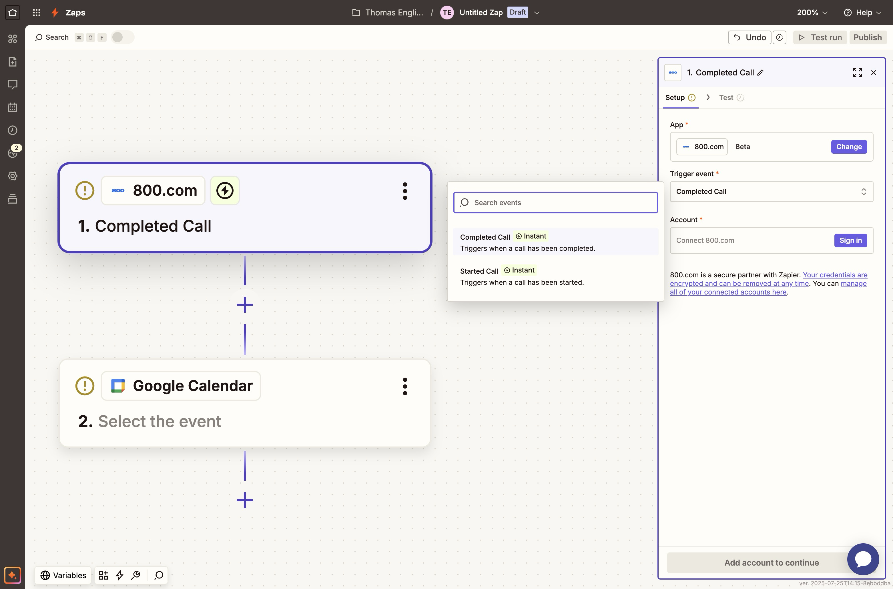Rename step with the pencil icon

click(760, 73)
